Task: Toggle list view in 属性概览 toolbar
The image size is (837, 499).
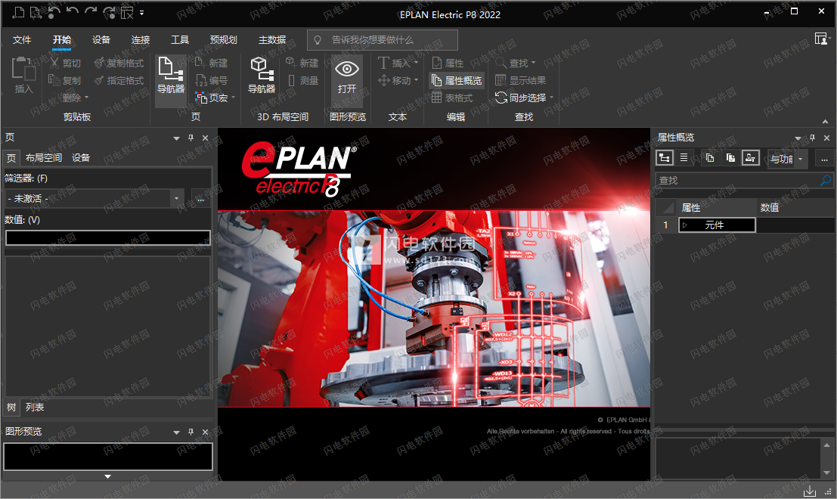Action: (x=684, y=158)
